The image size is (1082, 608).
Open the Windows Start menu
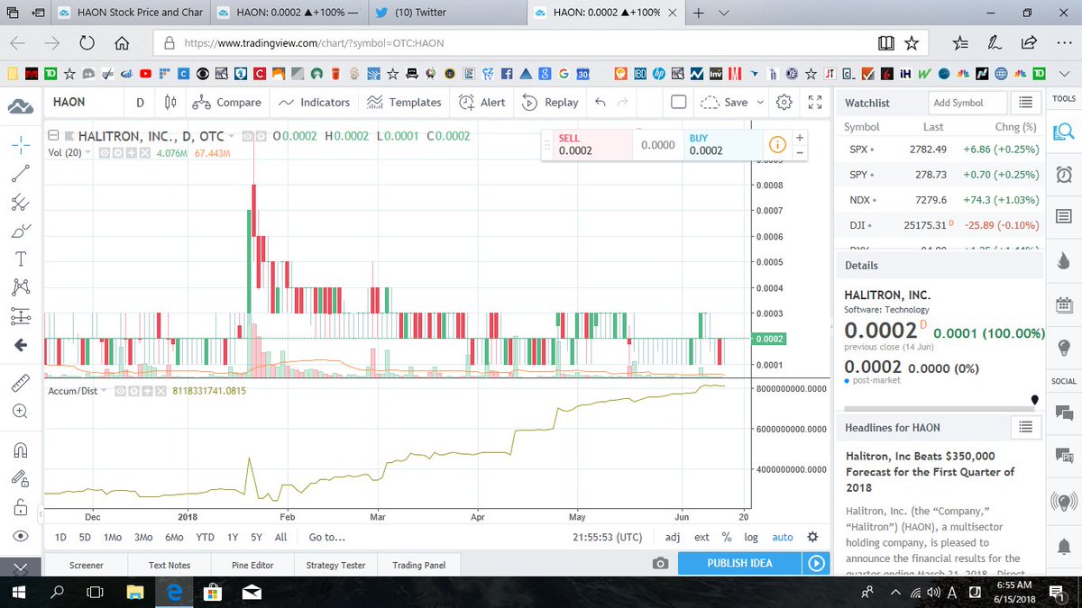pos(17,593)
